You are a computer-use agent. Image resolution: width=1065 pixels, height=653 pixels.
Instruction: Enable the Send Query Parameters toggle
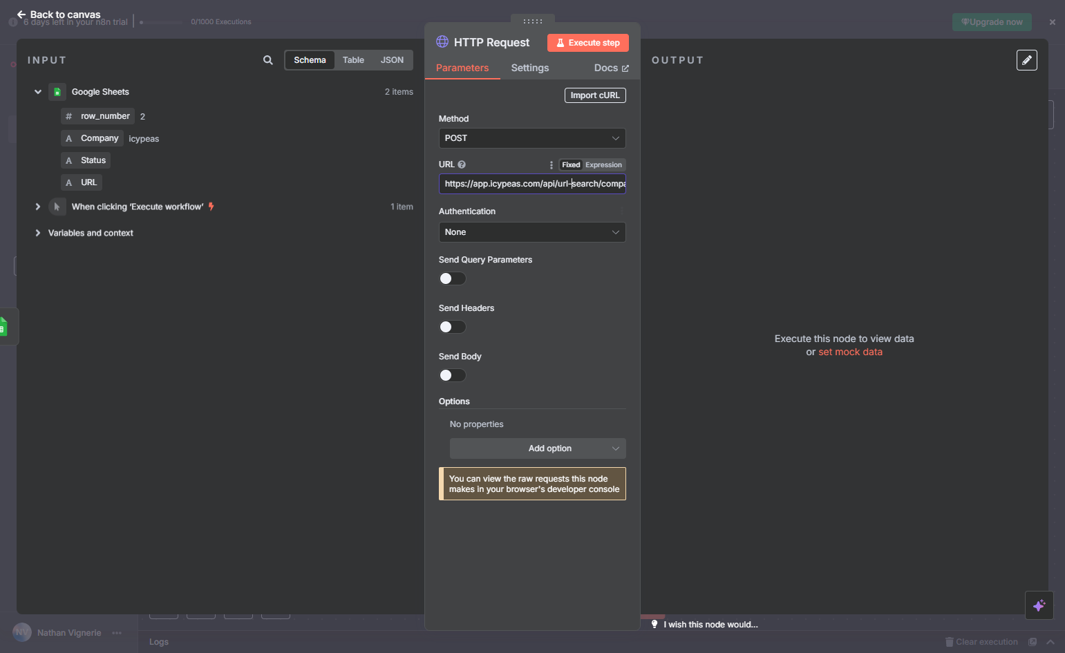click(453, 278)
